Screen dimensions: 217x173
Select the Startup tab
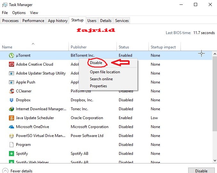pos(77,20)
